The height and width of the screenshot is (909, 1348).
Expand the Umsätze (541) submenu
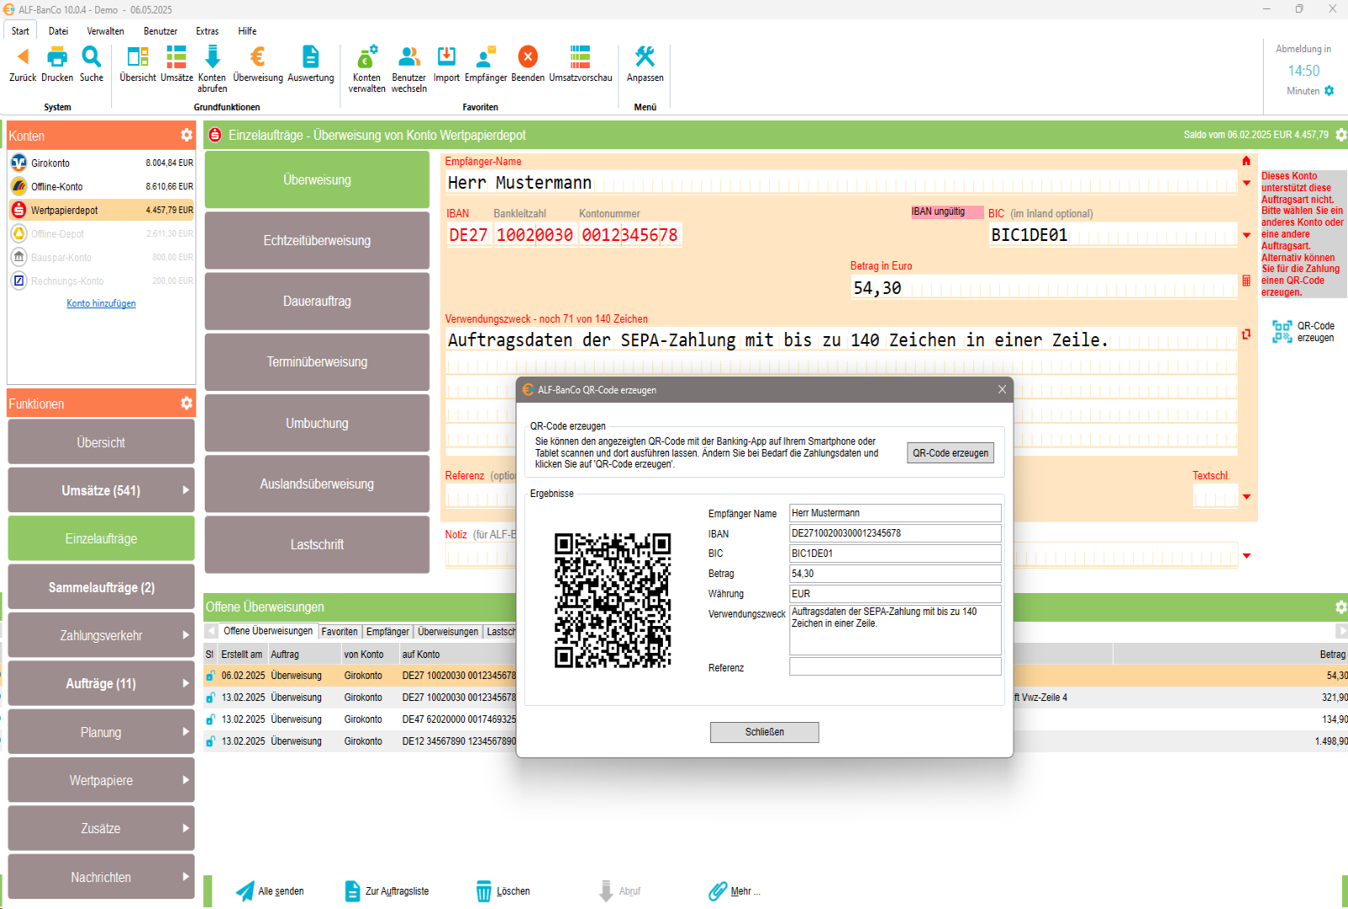pos(185,489)
